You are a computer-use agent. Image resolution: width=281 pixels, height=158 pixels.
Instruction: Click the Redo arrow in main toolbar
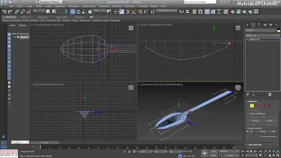[10, 12]
